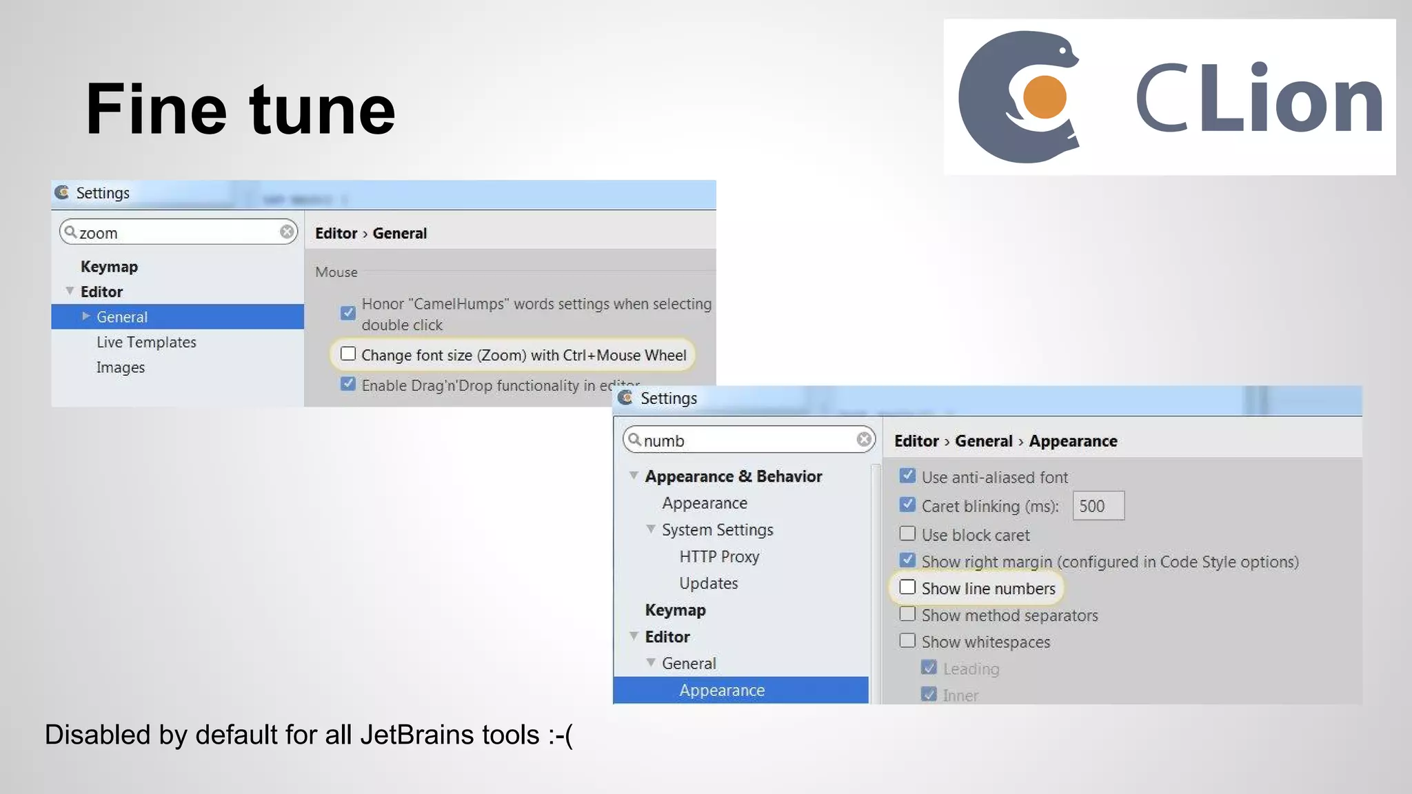Viewport: 1412px width, 794px height.
Task: Click 'Editor › General' breadcrumb heading
Action: pyautogui.click(x=371, y=233)
